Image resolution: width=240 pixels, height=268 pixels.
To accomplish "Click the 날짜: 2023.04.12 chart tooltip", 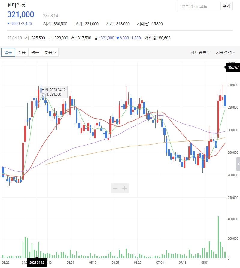I will coord(54,92).
